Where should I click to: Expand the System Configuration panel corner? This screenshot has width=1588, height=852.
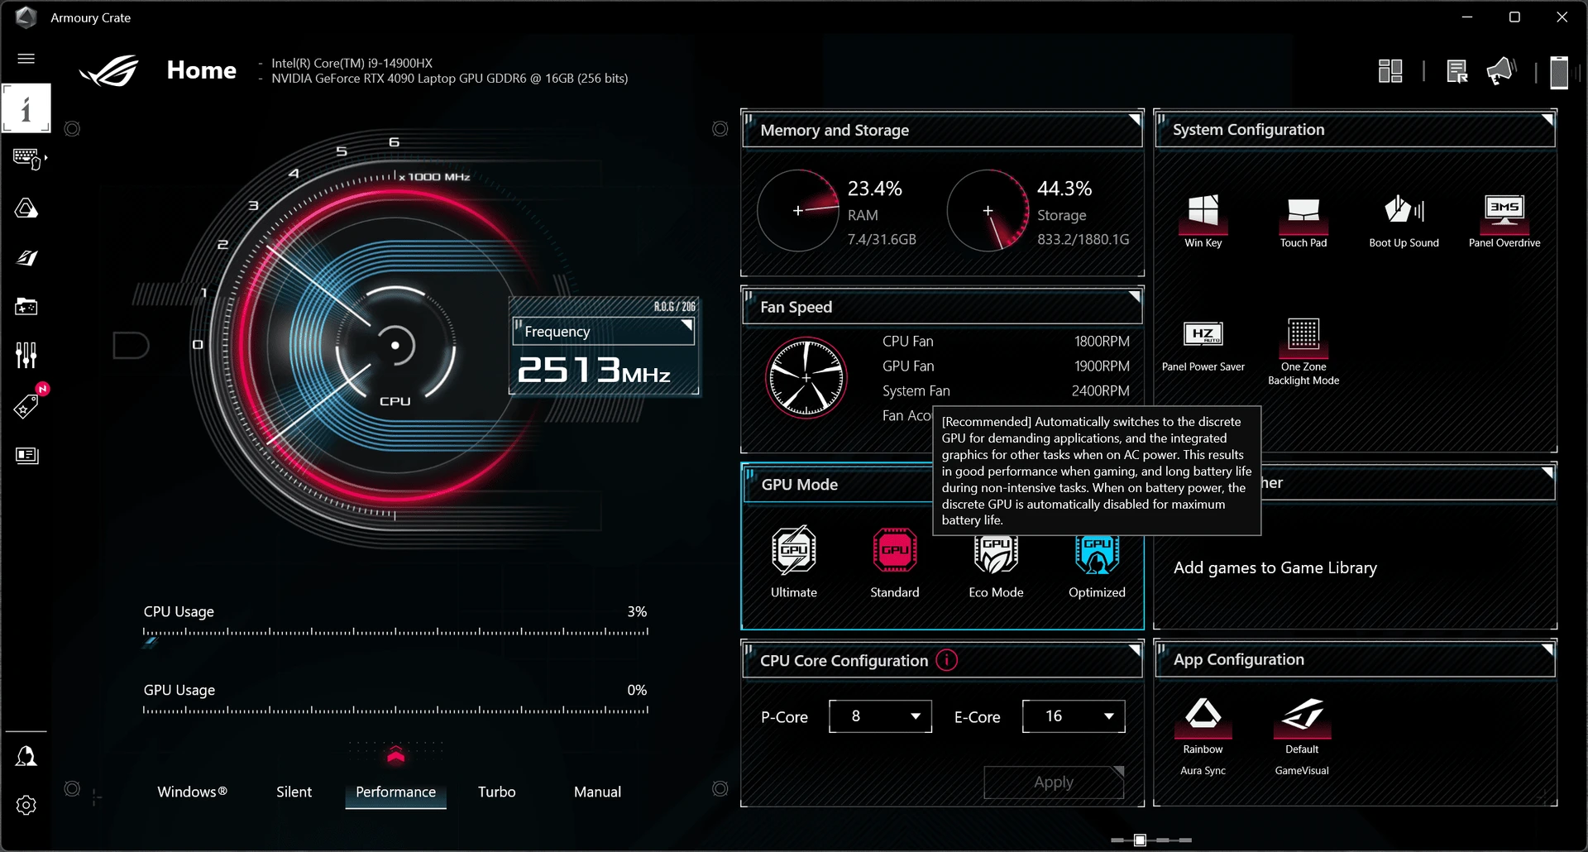pyautogui.click(x=1547, y=120)
